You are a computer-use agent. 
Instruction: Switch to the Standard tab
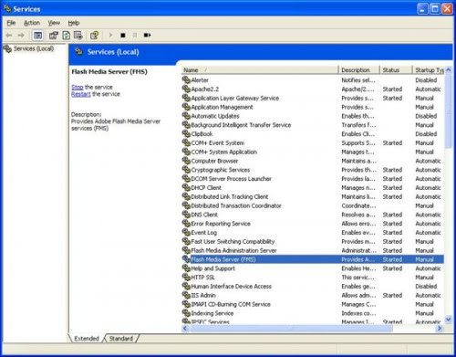121,339
